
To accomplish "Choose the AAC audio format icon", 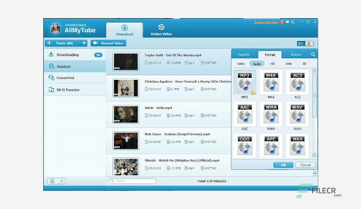I will pyautogui.click(x=245, y=114).
